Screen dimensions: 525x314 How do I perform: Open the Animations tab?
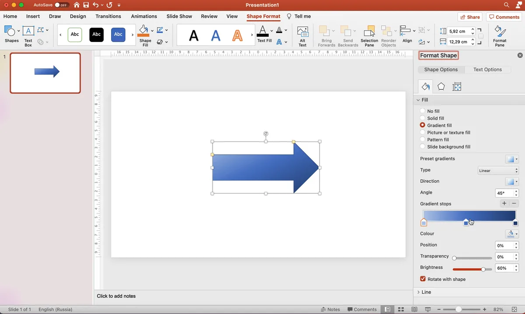point(144,16)
